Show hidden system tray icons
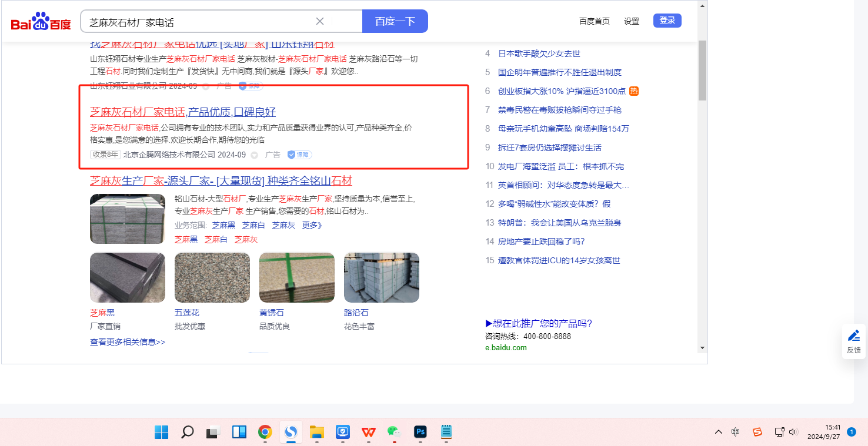Screen dimensions: 868x446 coord(719,432)
